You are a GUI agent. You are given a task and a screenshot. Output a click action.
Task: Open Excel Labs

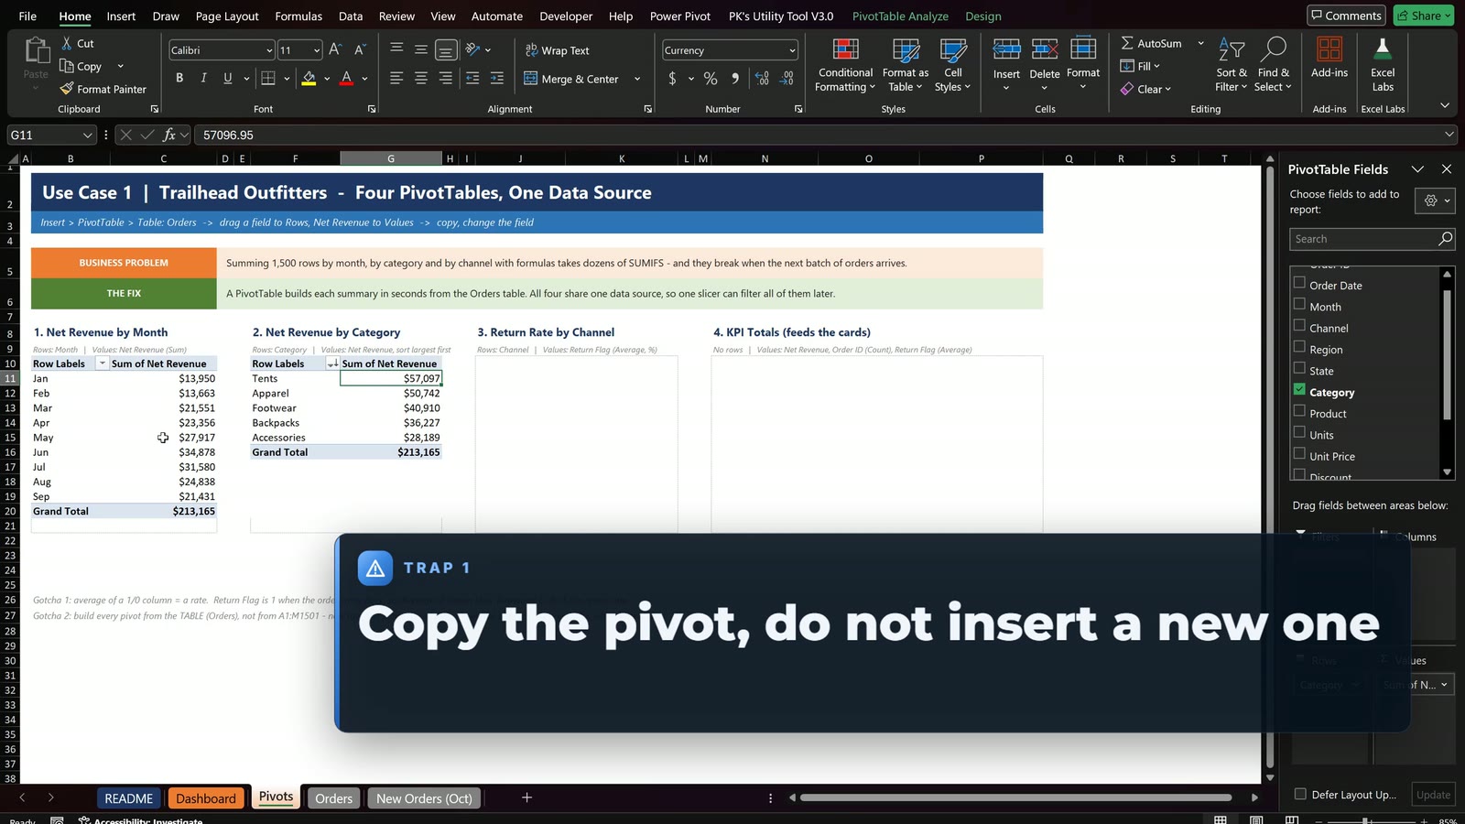[1383, 65]
